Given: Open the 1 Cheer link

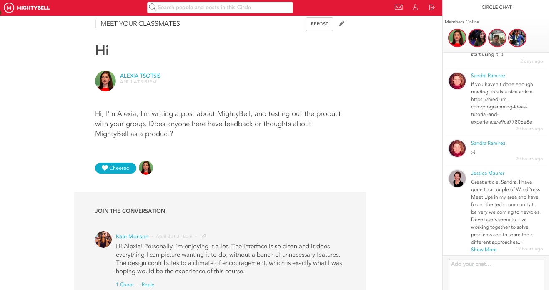Looking at the screenshot, I should click(125, 285).
